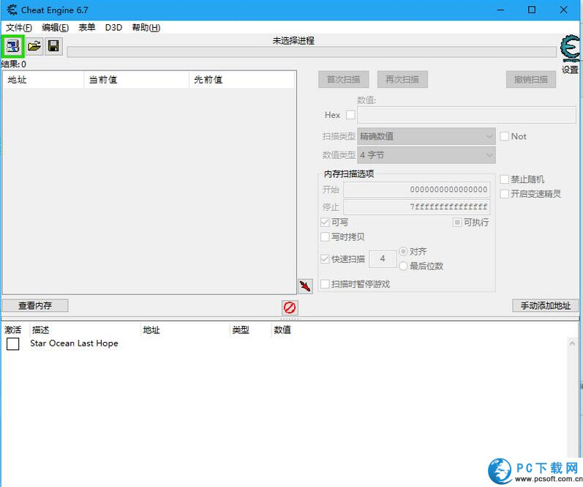Click the 数值 input field
The image size is (583, 487).
pyautogui.click(x=466, y=115)
